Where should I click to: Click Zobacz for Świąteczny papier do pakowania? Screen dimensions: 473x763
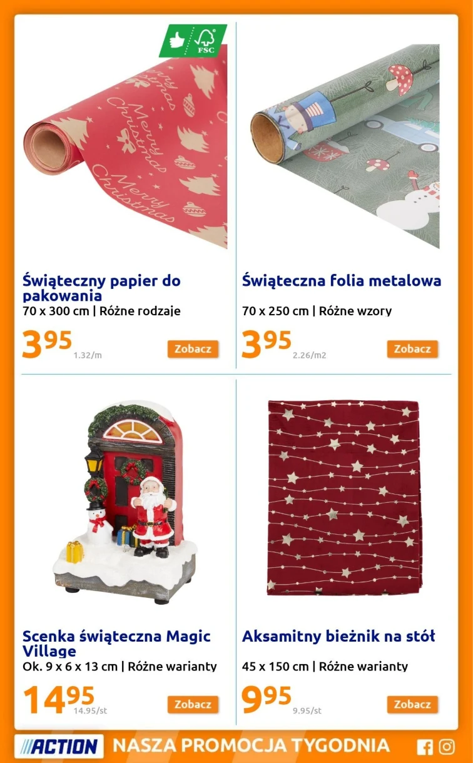193,349
